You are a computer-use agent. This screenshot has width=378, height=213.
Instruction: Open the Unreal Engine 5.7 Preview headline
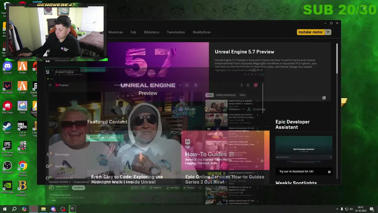pos(245,52)
